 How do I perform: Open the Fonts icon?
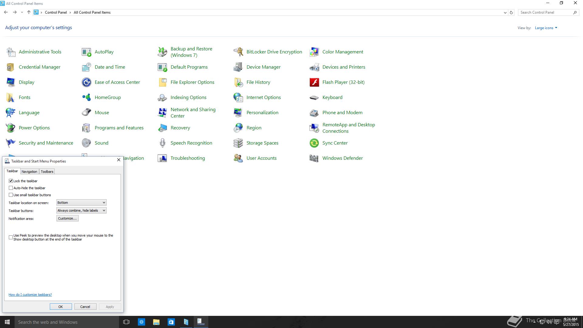11,97
